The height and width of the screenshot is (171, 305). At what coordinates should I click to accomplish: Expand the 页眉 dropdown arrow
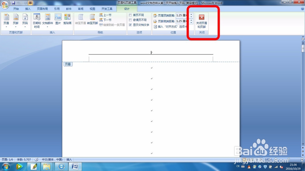[x=6, y=27]
